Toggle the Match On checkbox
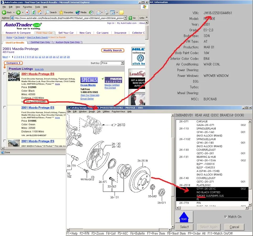Image resolution: width=253 pixels, height=236 pixels. (225, 217)
